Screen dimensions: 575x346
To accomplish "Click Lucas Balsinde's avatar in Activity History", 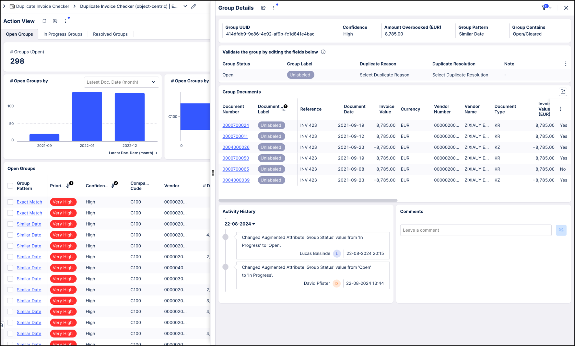I will [337, 253].
